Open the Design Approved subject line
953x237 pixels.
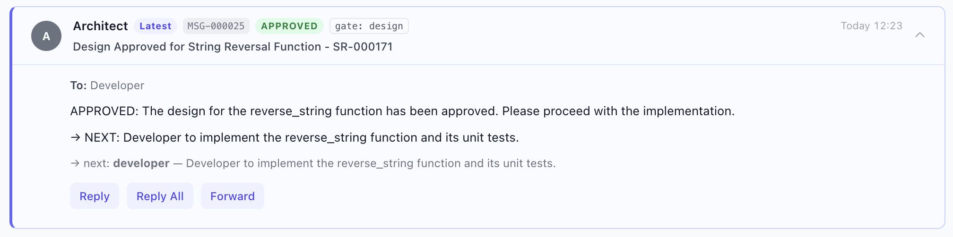pos(233,47)
